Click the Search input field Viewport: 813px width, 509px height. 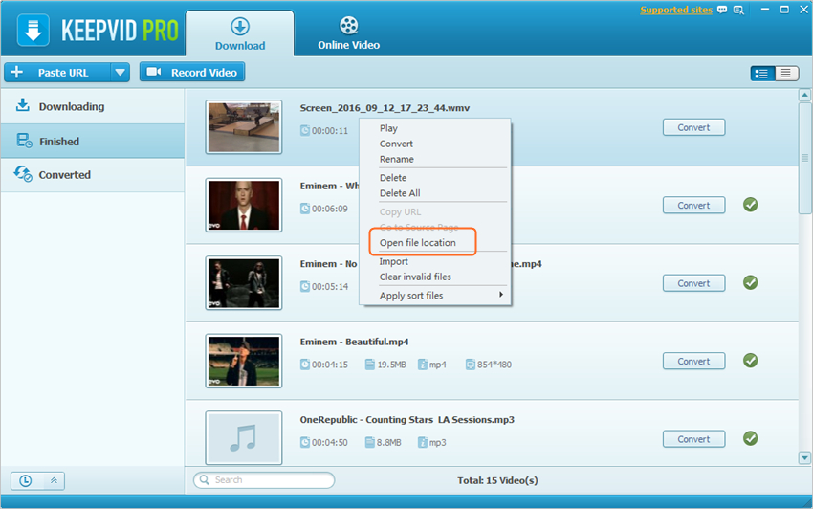[x=268, y=480]
